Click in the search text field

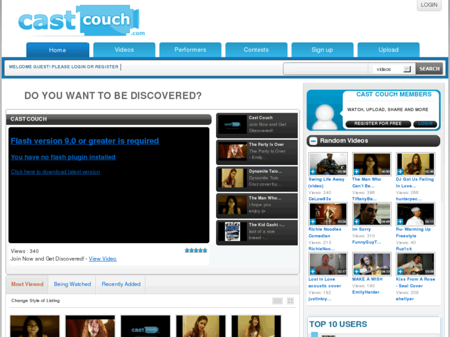326,69
